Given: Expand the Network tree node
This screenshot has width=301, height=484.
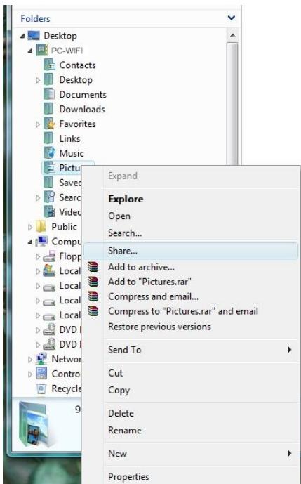Looking at the screenshot, I should coord(30,359).
